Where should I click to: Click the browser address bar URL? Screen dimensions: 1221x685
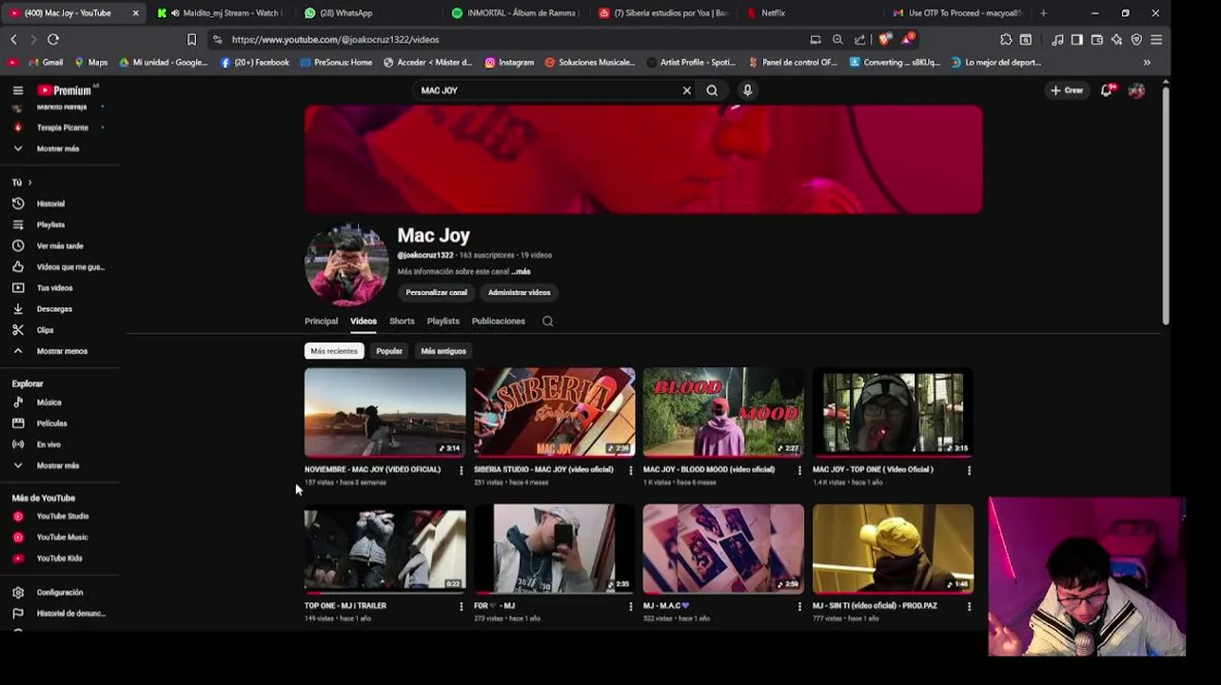click(335, 39)
